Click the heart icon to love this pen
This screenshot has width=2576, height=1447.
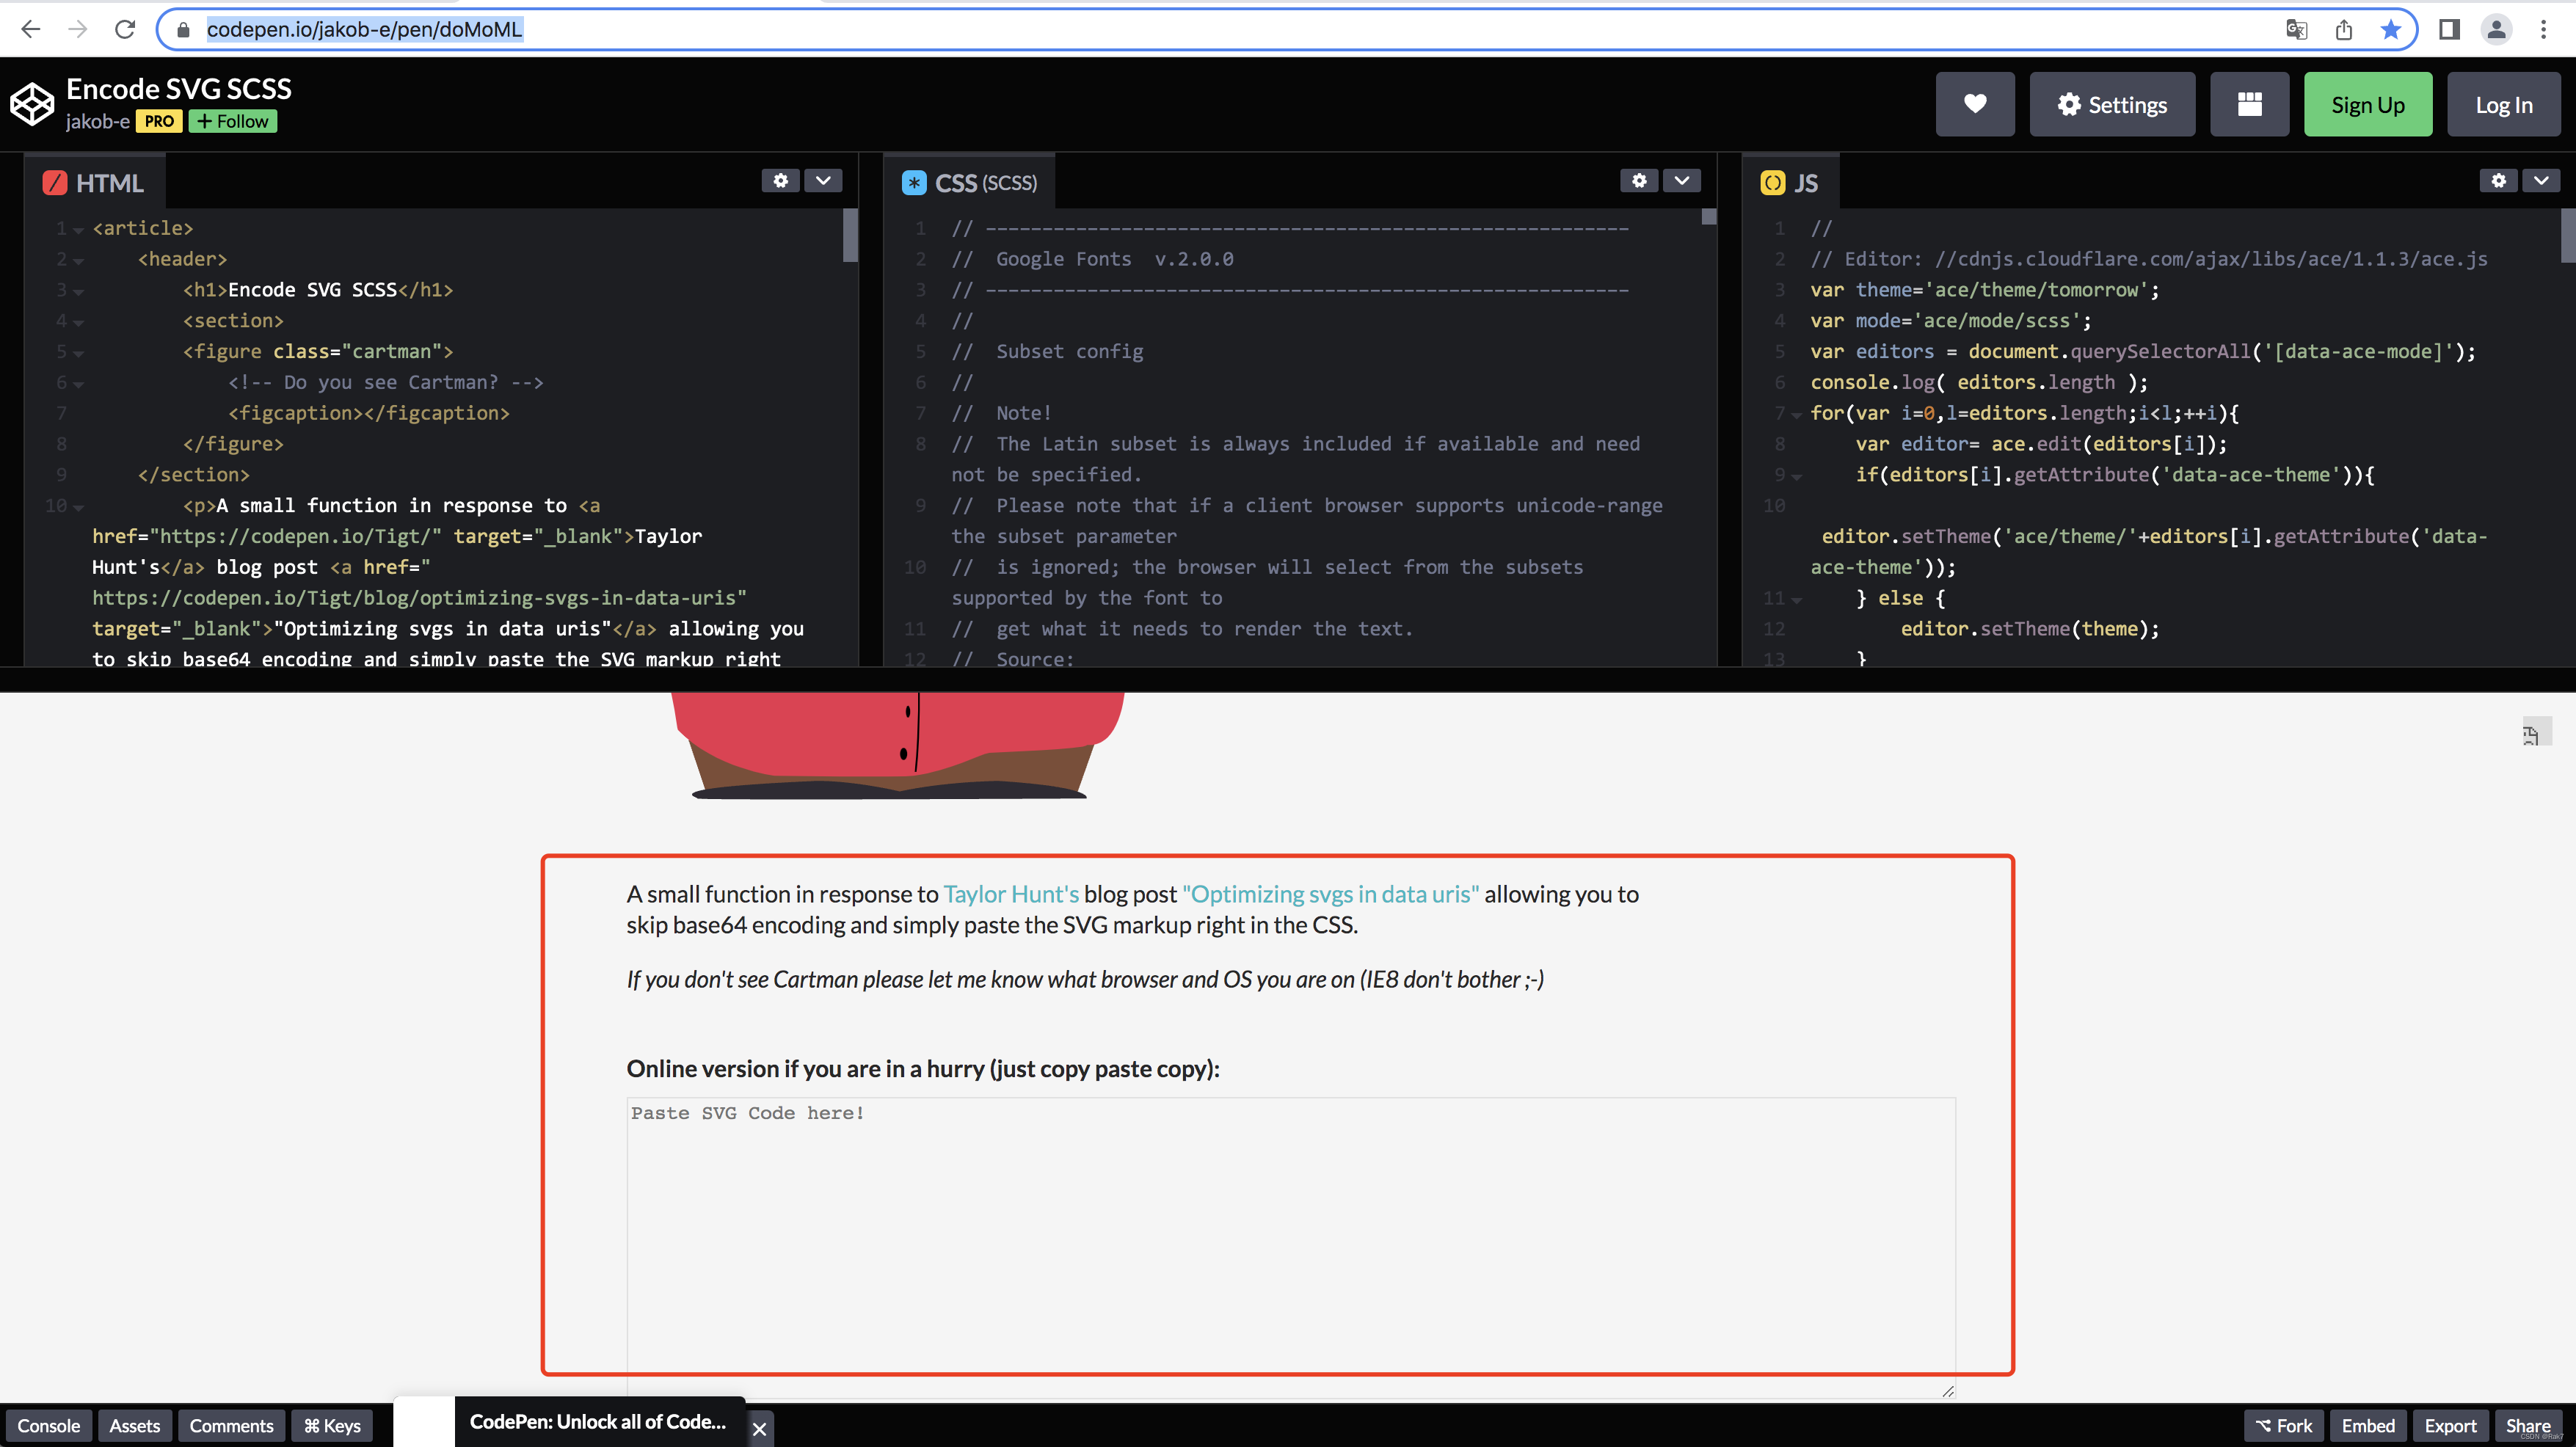click(x=1974, y=104)
